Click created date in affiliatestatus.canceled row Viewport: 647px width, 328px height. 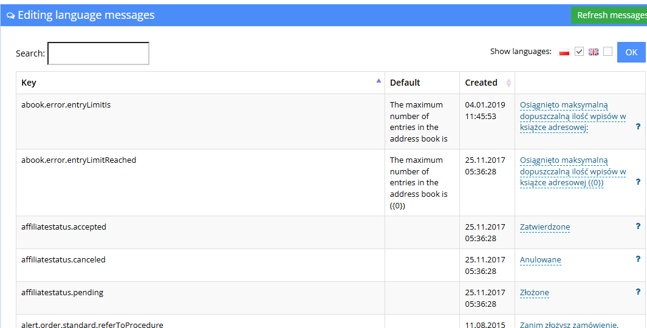pos(485,265)
